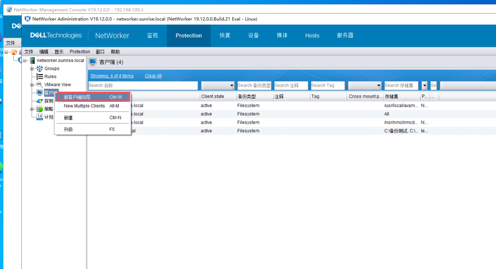Switch to the 监视 tab
This screenshot has width=496, height=269.
[x=152, y=36]
